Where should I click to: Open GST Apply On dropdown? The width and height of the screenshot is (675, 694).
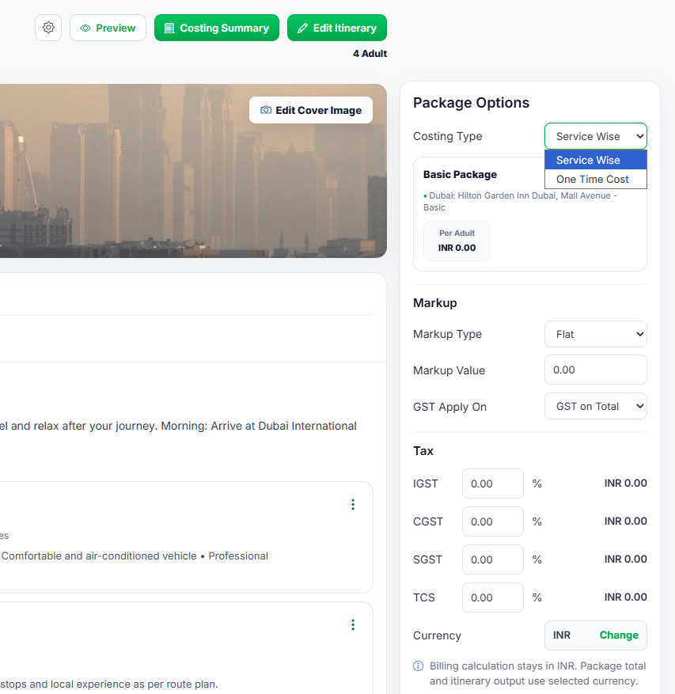596,406
